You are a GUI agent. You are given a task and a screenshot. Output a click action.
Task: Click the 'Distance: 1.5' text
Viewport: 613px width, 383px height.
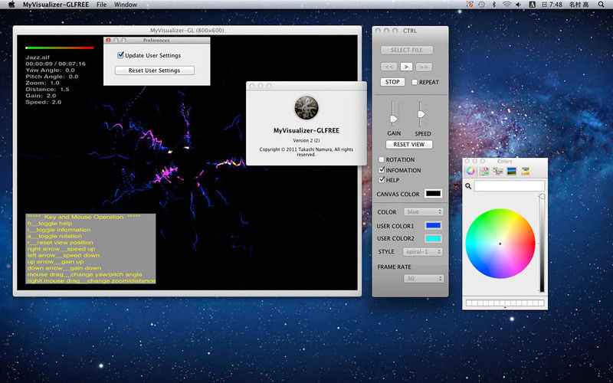(x=48, y=89)
